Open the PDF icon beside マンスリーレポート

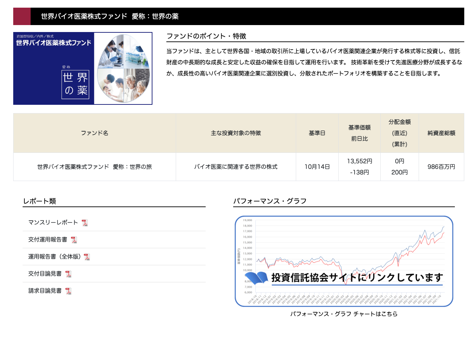pyautogui.click(x=85, y=223)
